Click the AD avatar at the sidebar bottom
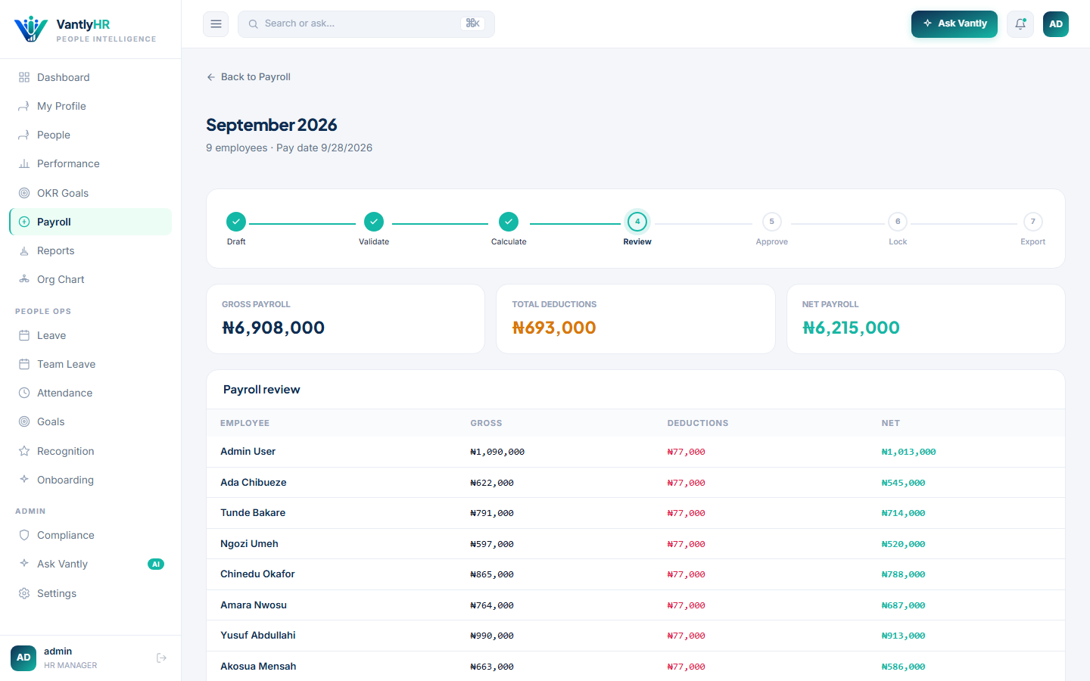 [23, 658]
